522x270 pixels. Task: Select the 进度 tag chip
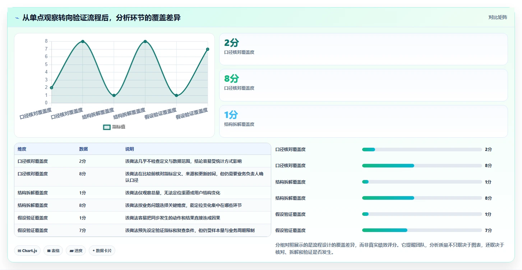pos(76,251)
